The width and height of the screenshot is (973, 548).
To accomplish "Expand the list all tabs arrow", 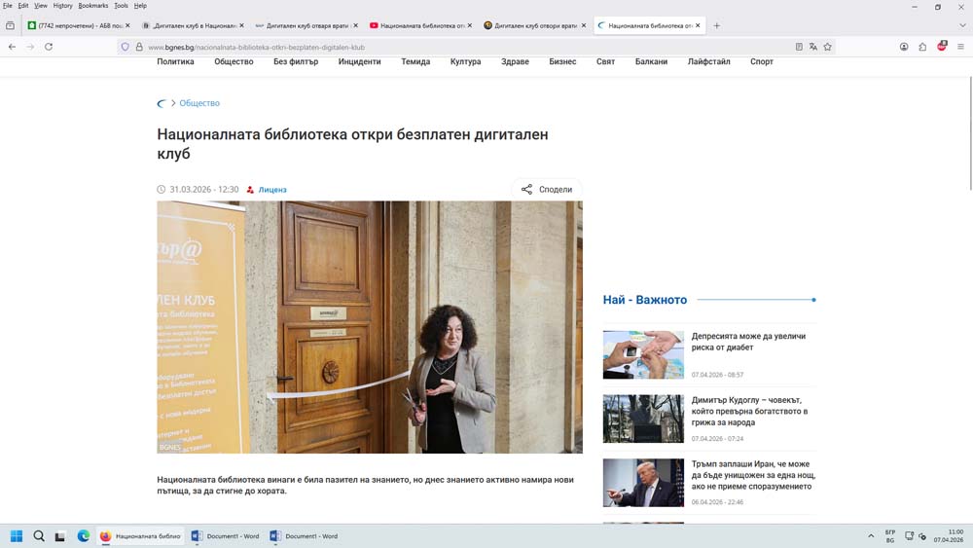I will pos(962,25).
